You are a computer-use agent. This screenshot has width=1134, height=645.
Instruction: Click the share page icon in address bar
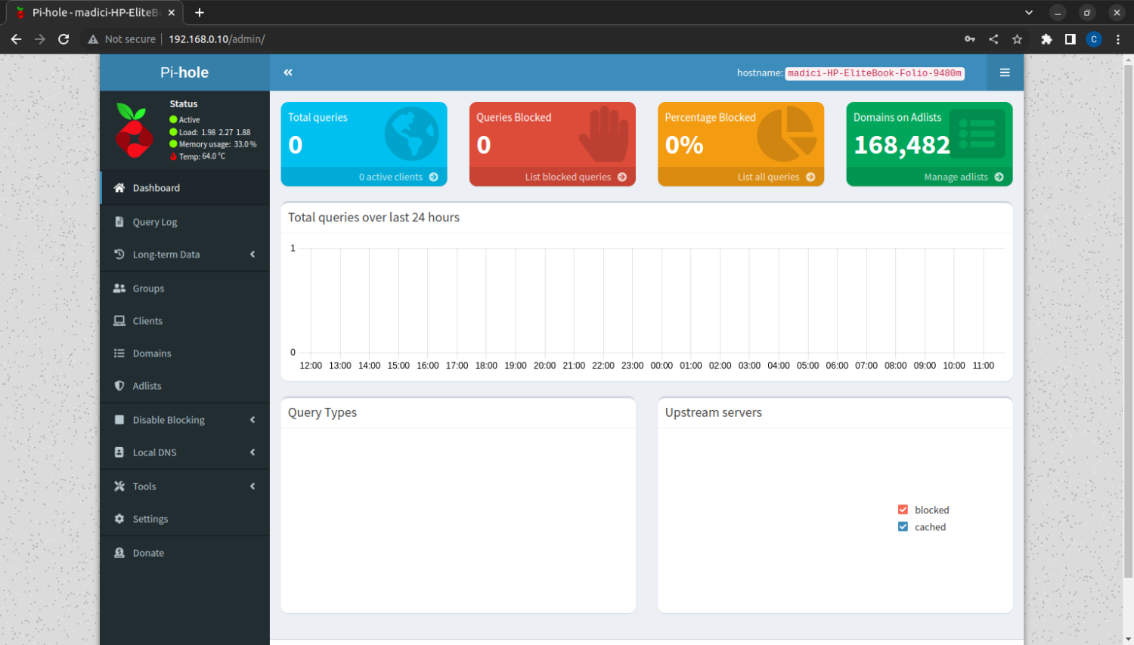coord(993,39)
